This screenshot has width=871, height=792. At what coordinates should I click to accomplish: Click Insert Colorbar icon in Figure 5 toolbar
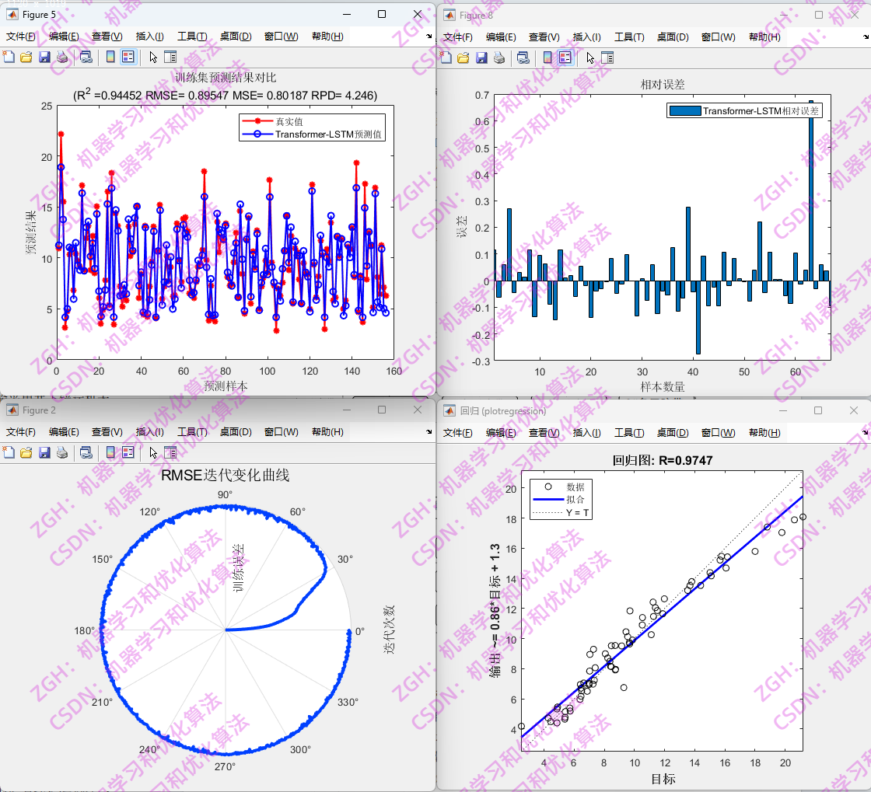(110, 57)
